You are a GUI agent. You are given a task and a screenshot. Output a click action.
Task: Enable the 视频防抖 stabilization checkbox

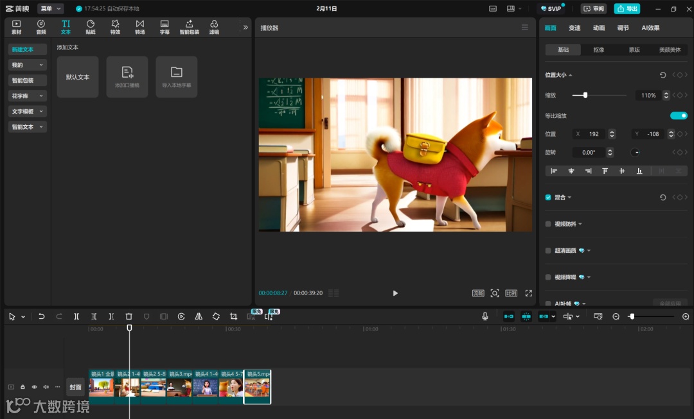click(548, 224)
